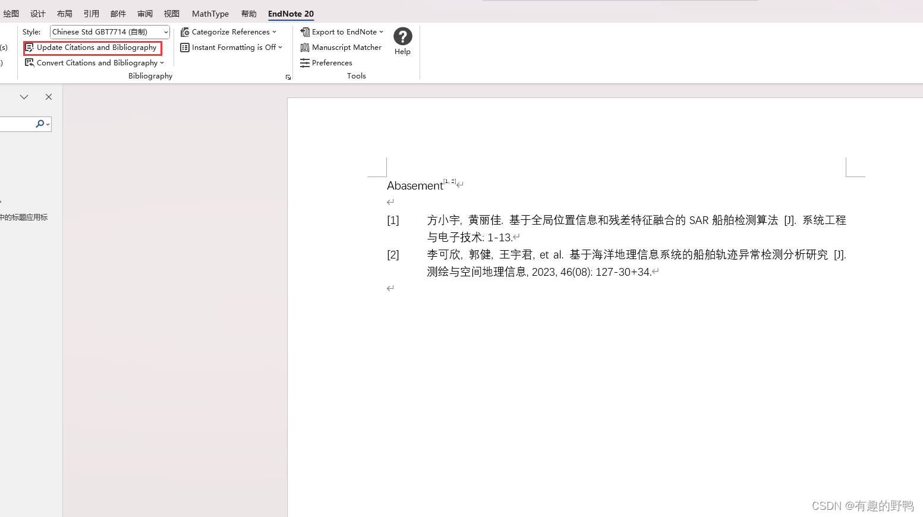The width and height of the screenshot is (923, 517).
Task: Click Update Citations and Bibliography label
Action: click(x=96, y=48)
